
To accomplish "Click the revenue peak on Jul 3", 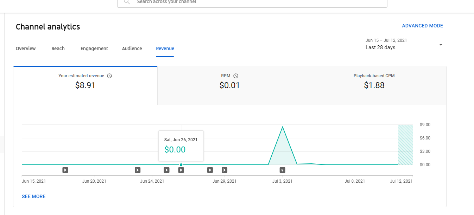I will (282, 127).
